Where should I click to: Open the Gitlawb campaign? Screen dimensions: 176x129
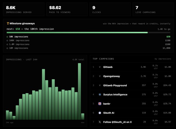(132, 67)
